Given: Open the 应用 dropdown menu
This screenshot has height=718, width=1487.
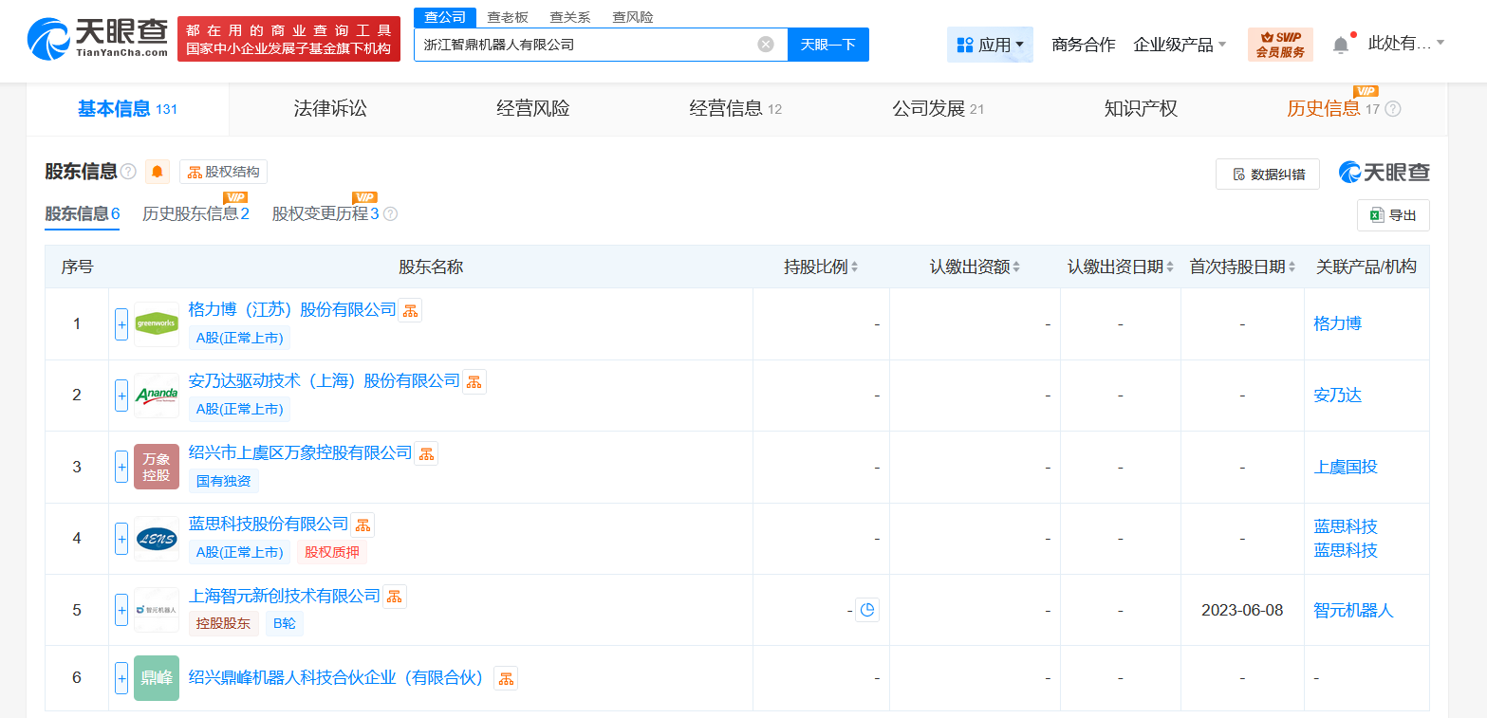Looking at the screenshot, I should pos(990,45).
